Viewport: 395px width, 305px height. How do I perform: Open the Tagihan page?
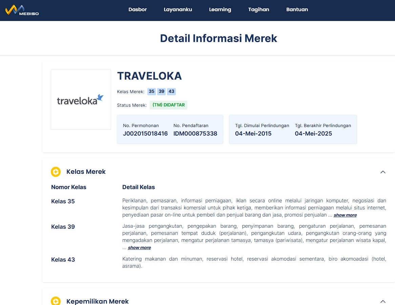point(258,9)
